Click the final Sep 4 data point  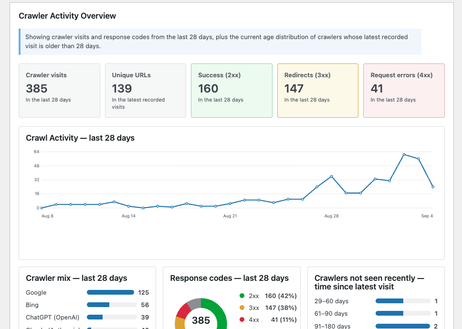click(x=433, y=187)
